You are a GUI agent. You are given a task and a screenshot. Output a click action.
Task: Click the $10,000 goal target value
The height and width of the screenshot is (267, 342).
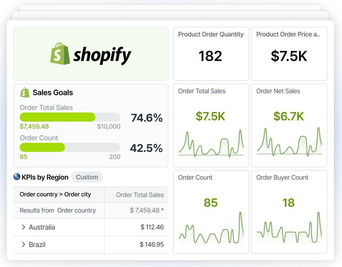pos(109,126)
